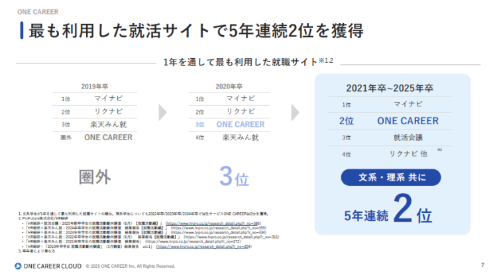Click the large light-blue 3位 text
This screenshot has width=497, height=275.
(x=234, y=177)
